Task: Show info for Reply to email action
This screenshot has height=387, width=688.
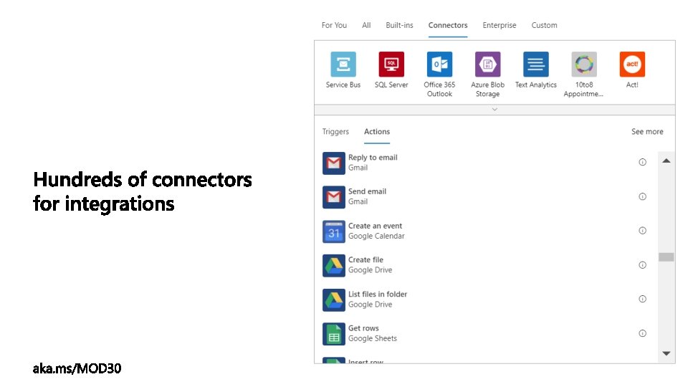Action: pyautogui.click(x=642, y=163)
